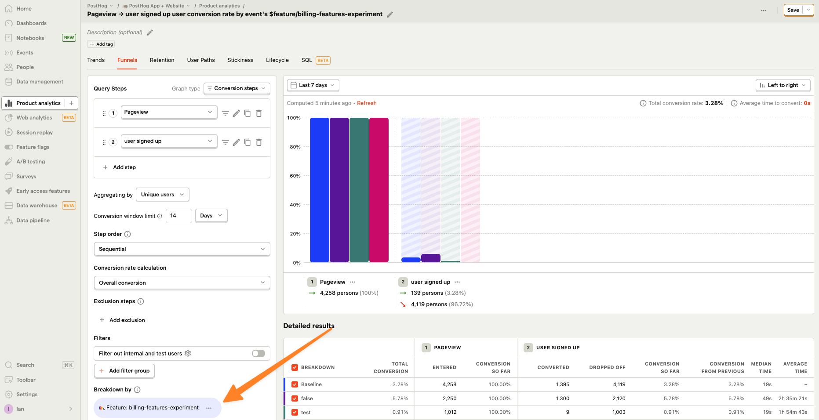Delete the Pageview step

coord(259,113)
